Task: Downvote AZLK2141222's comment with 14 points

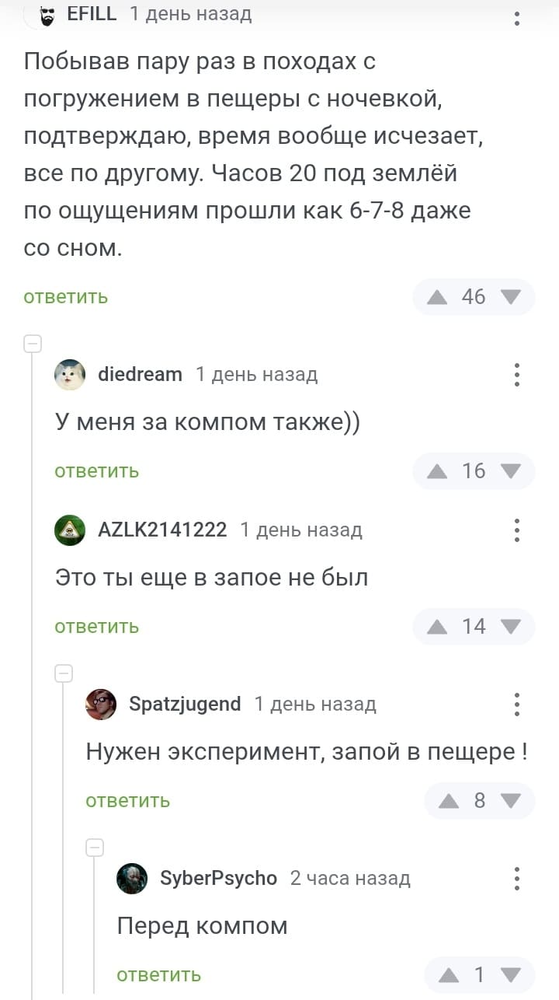Action: click(x=511, y=627)
